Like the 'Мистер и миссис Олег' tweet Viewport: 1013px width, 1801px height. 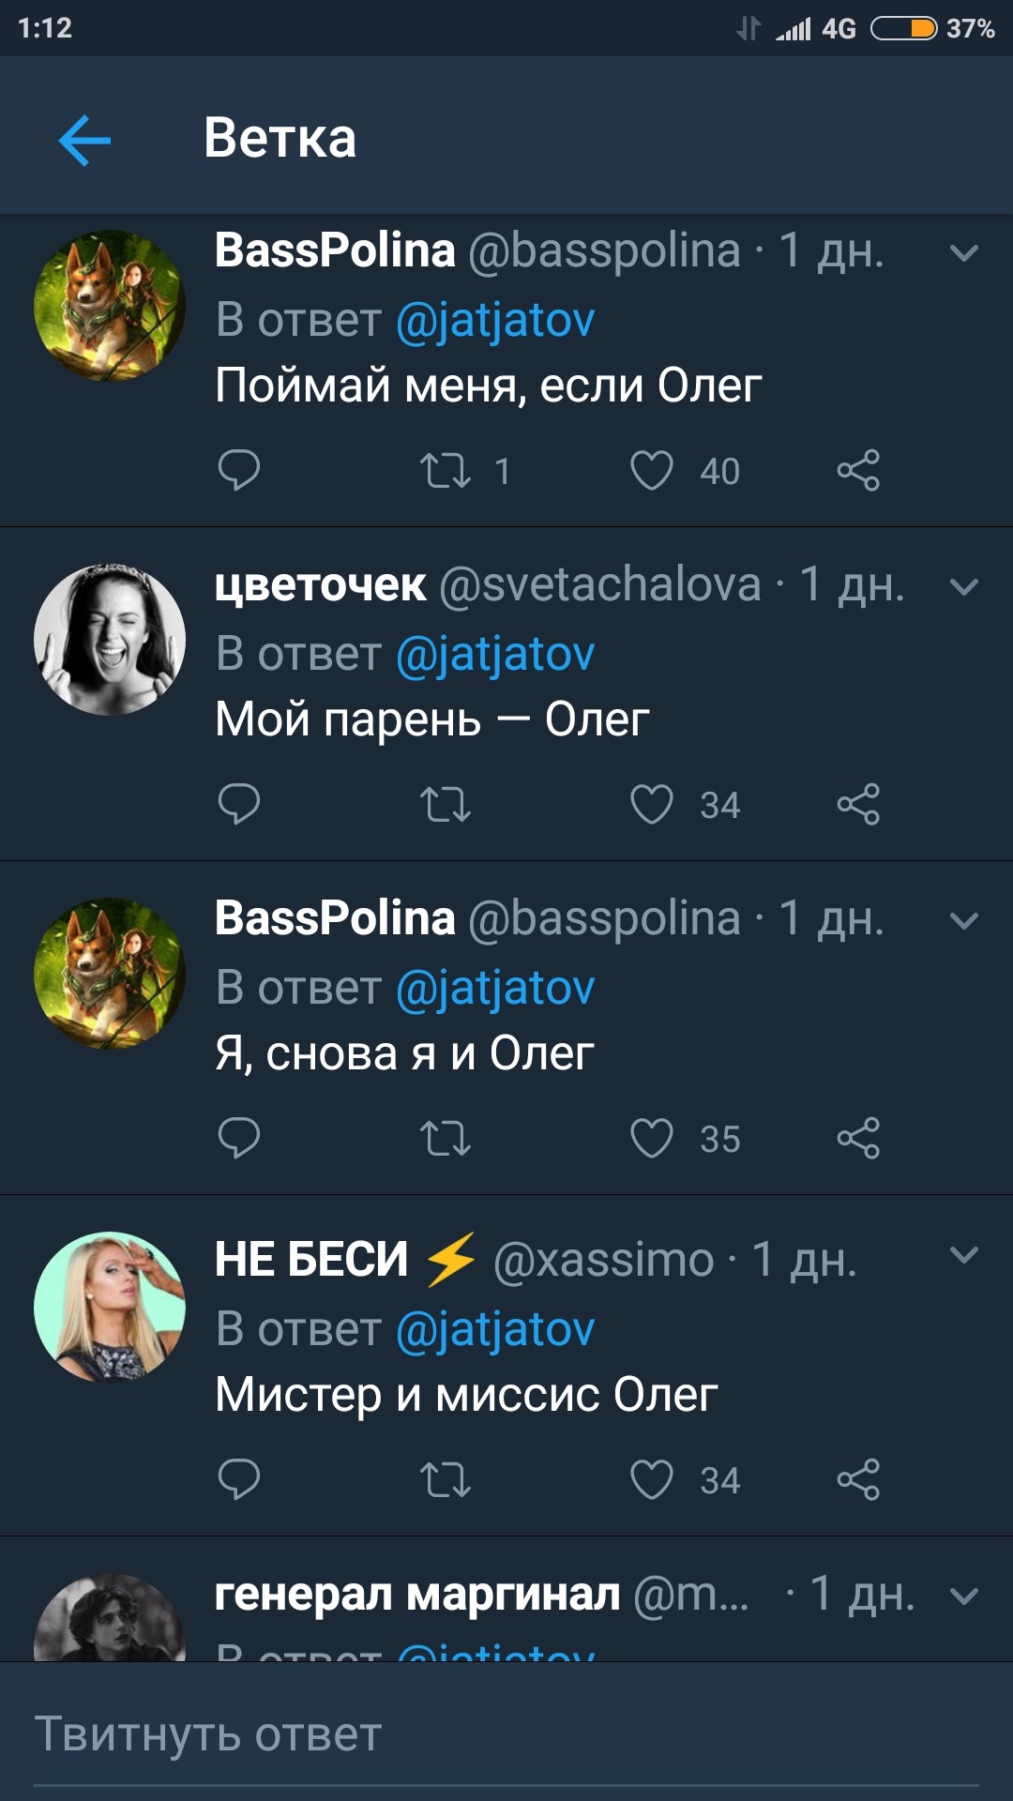(652, 1479)
